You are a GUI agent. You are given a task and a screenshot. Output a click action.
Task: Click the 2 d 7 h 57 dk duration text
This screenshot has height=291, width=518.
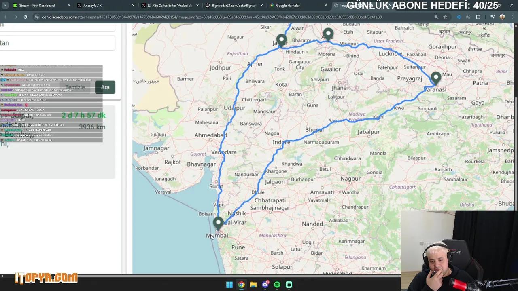coord(83,115)
